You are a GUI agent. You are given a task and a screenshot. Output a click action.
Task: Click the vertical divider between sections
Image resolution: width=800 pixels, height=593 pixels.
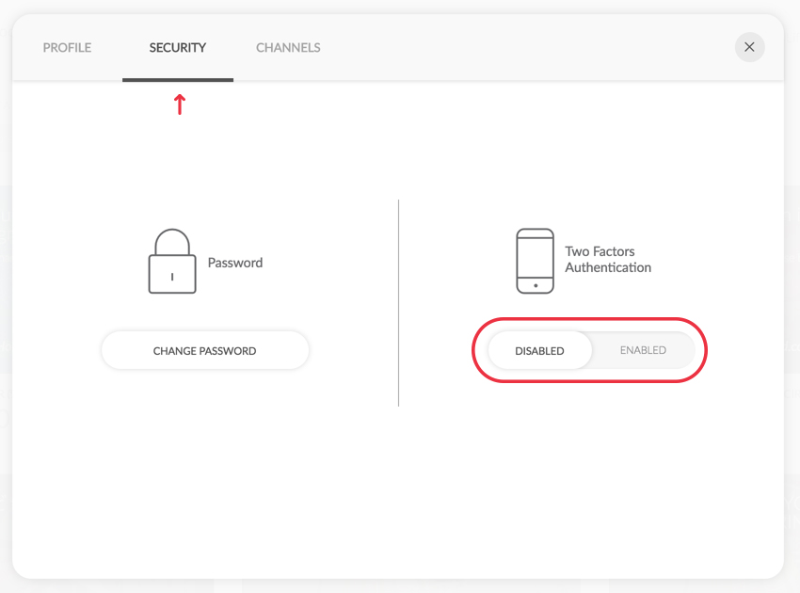tap(398, 303)
